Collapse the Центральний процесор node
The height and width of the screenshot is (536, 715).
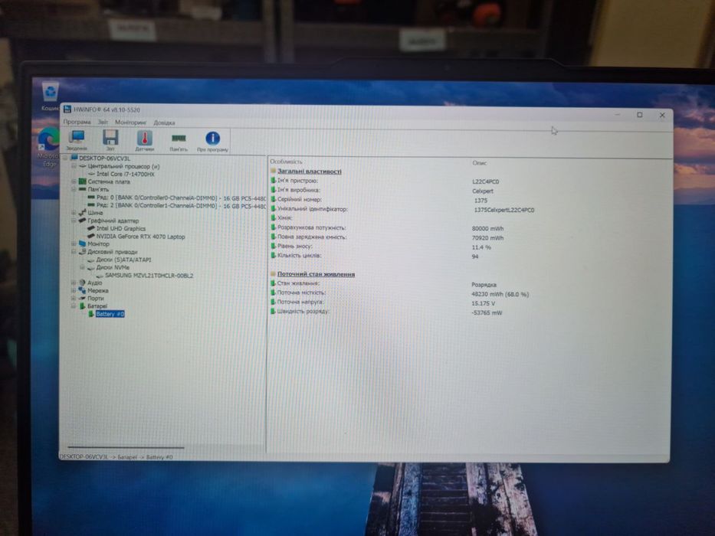pos(74,166)
